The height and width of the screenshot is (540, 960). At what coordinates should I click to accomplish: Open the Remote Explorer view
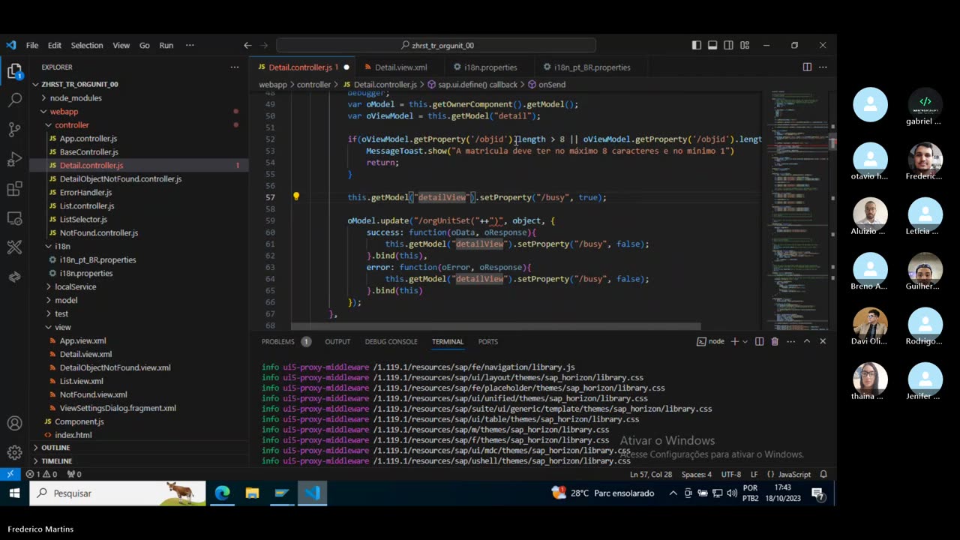pos(14,217)
